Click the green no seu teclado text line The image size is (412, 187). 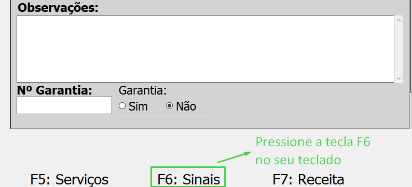(x=298, y=160)
